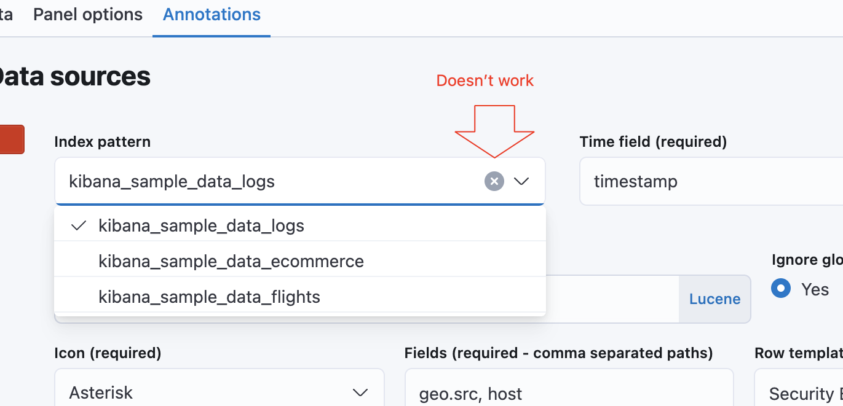
Task: Collapse the Index pattern dropdown chevron
Action: click(521, 181)
